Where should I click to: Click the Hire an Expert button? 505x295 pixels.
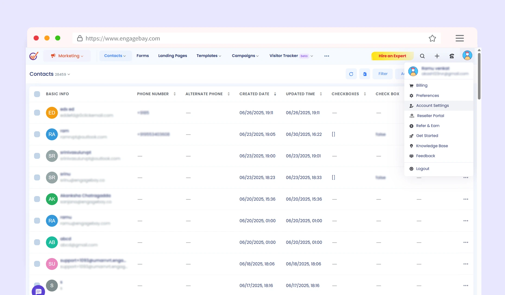(392, 56)
